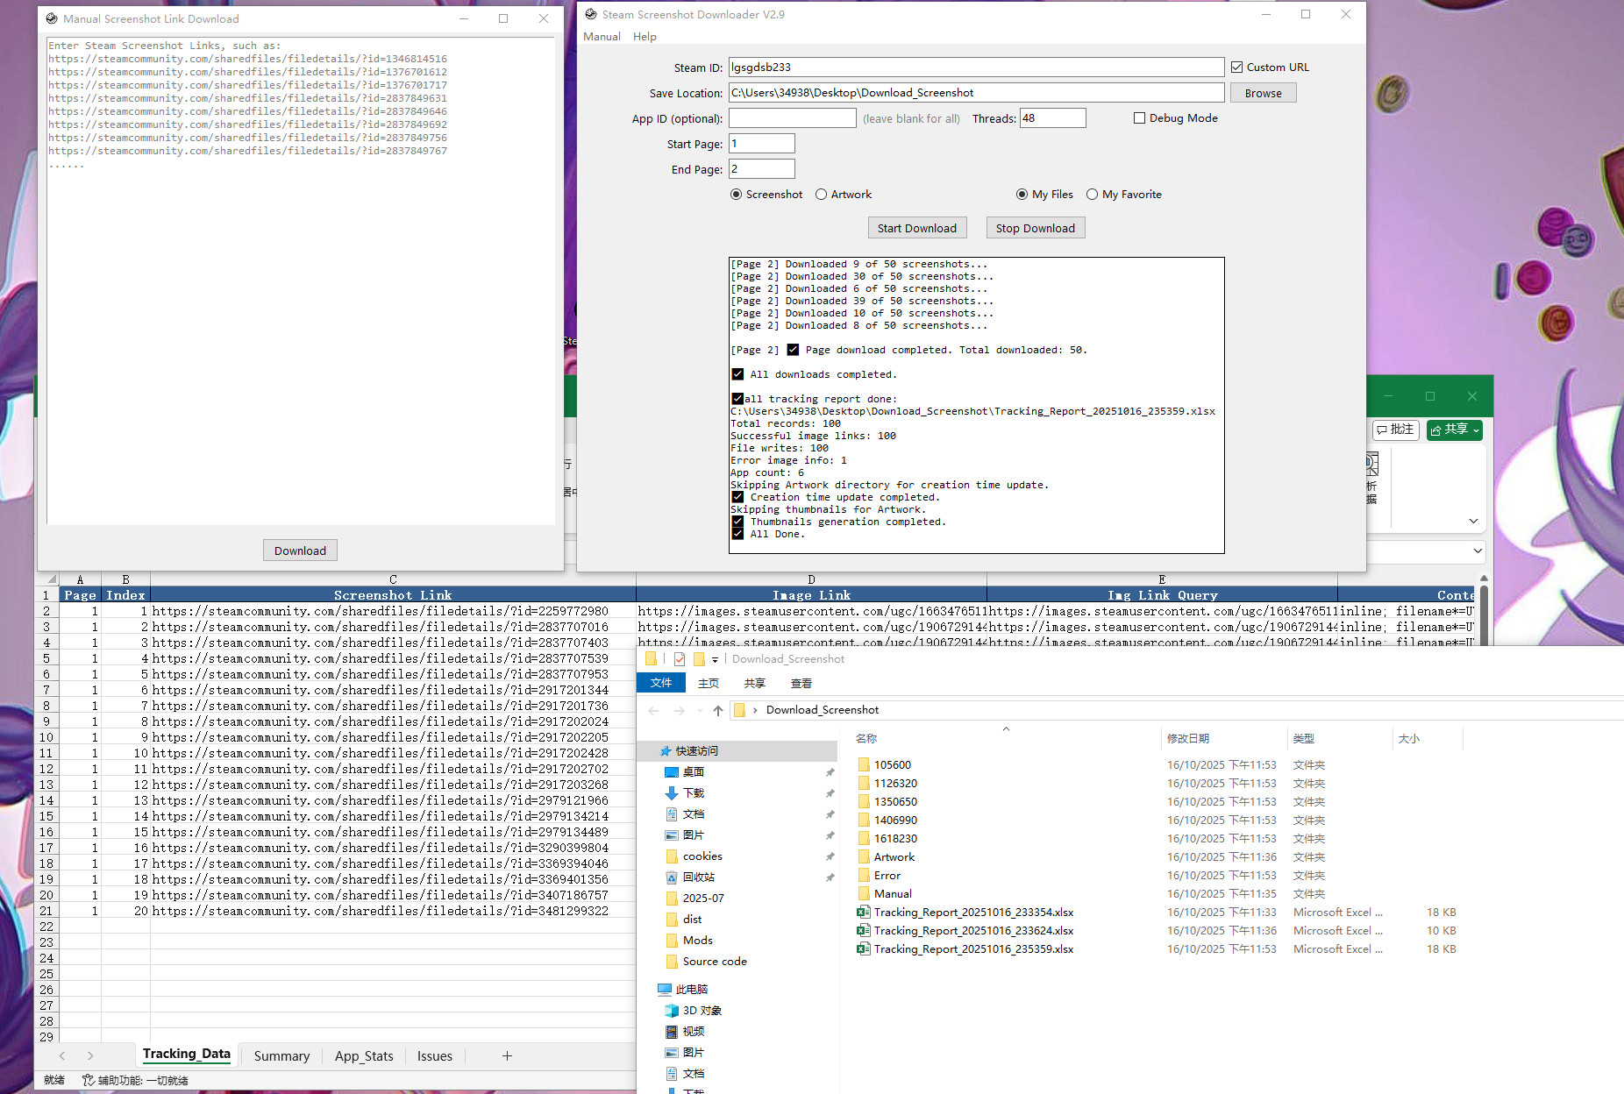The image size is (1624, 1094).
Task: Click the App ID input field
Action: pos(792,118)
